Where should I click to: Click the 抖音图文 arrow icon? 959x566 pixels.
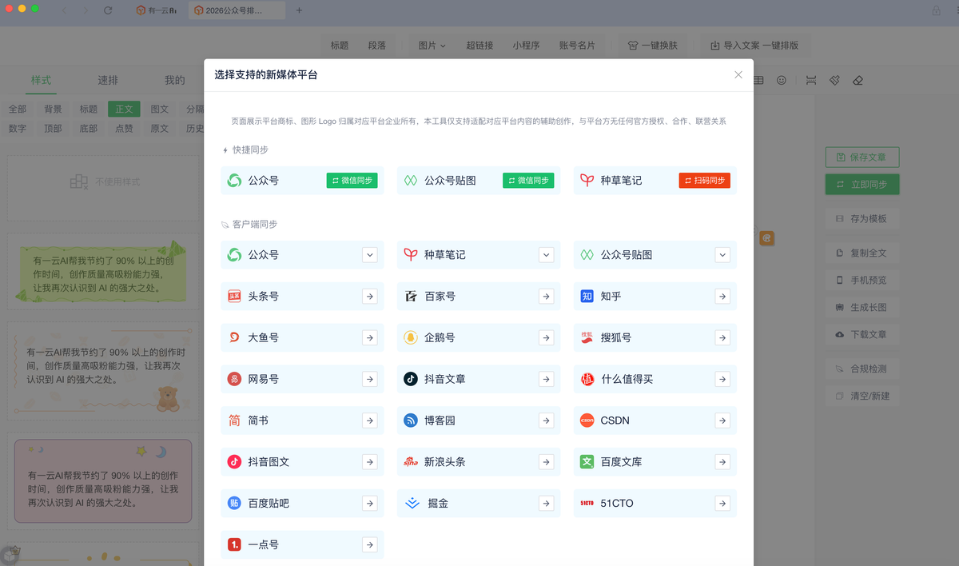[x=370, y=461]
